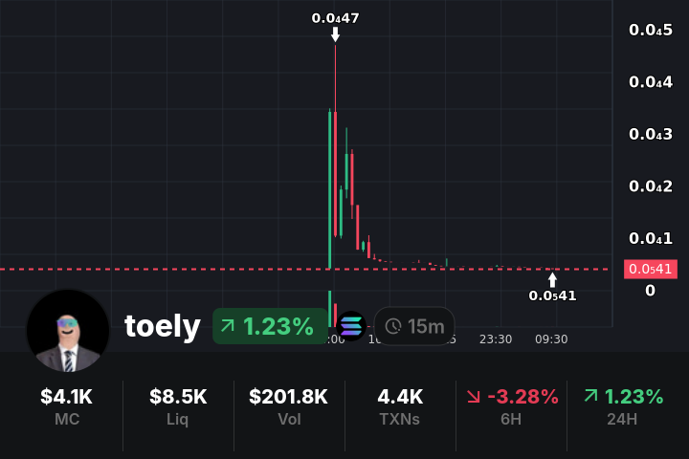The height and width of the screenshot is (459, 689).
Task: Click the 09:30 time axis label
Action: (x=551, y=339)
